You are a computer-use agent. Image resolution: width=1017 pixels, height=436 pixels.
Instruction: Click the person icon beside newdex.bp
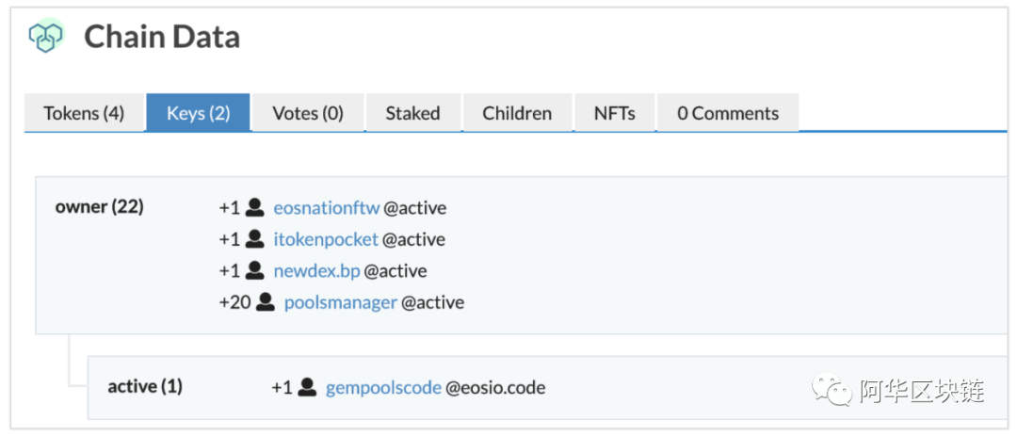(255, 270)
